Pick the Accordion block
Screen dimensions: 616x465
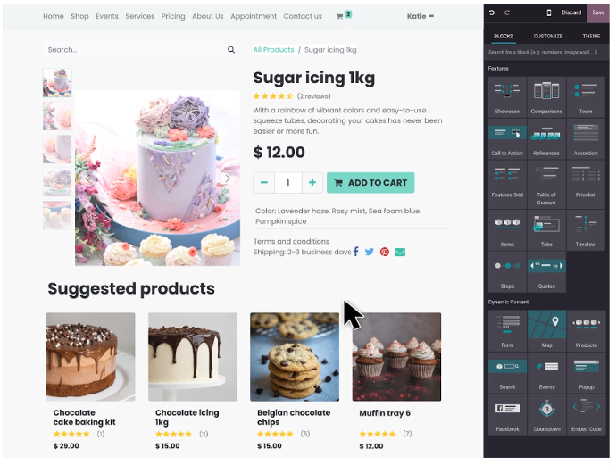coord(586,139)
